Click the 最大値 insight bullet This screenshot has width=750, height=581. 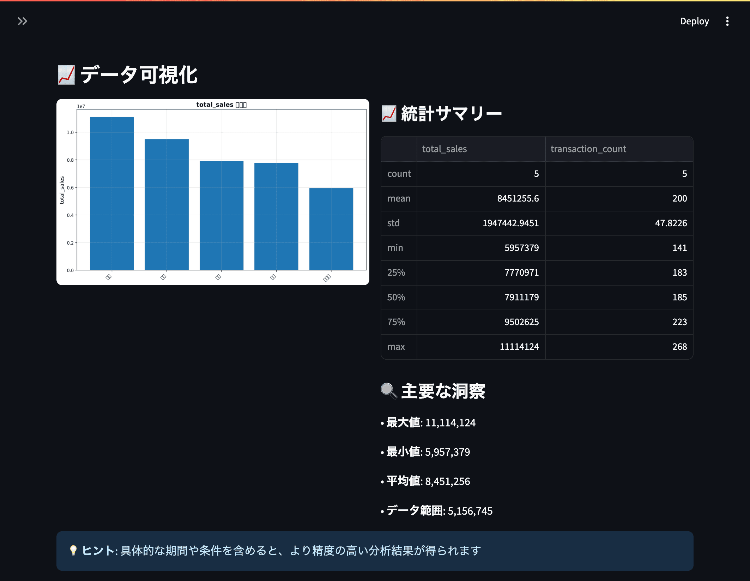click(x=428, y=423)
